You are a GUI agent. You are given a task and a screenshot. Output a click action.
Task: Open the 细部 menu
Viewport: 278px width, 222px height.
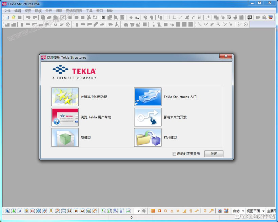59,11
